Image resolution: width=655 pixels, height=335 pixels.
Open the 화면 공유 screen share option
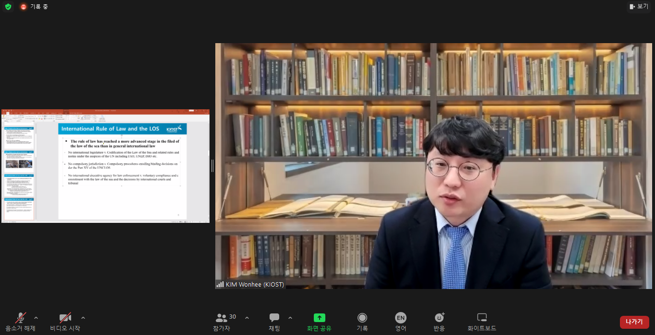tap(320, 322)
